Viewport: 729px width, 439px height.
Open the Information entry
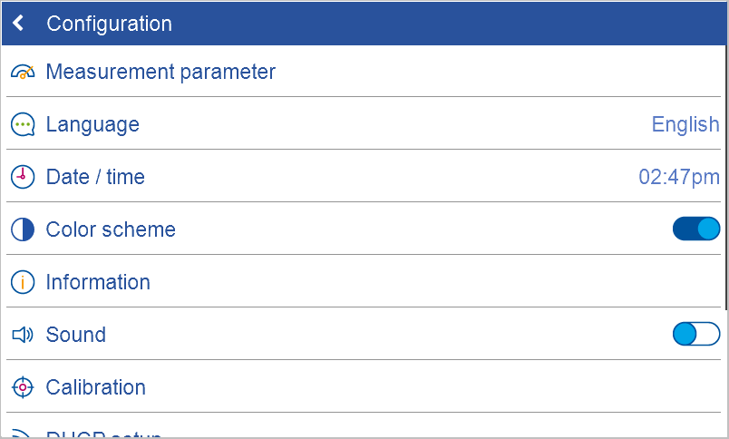click(x=98, y=282)
